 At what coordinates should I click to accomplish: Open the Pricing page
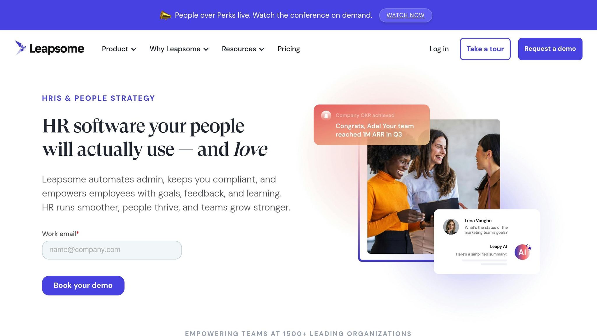click(x=289, y=49)
